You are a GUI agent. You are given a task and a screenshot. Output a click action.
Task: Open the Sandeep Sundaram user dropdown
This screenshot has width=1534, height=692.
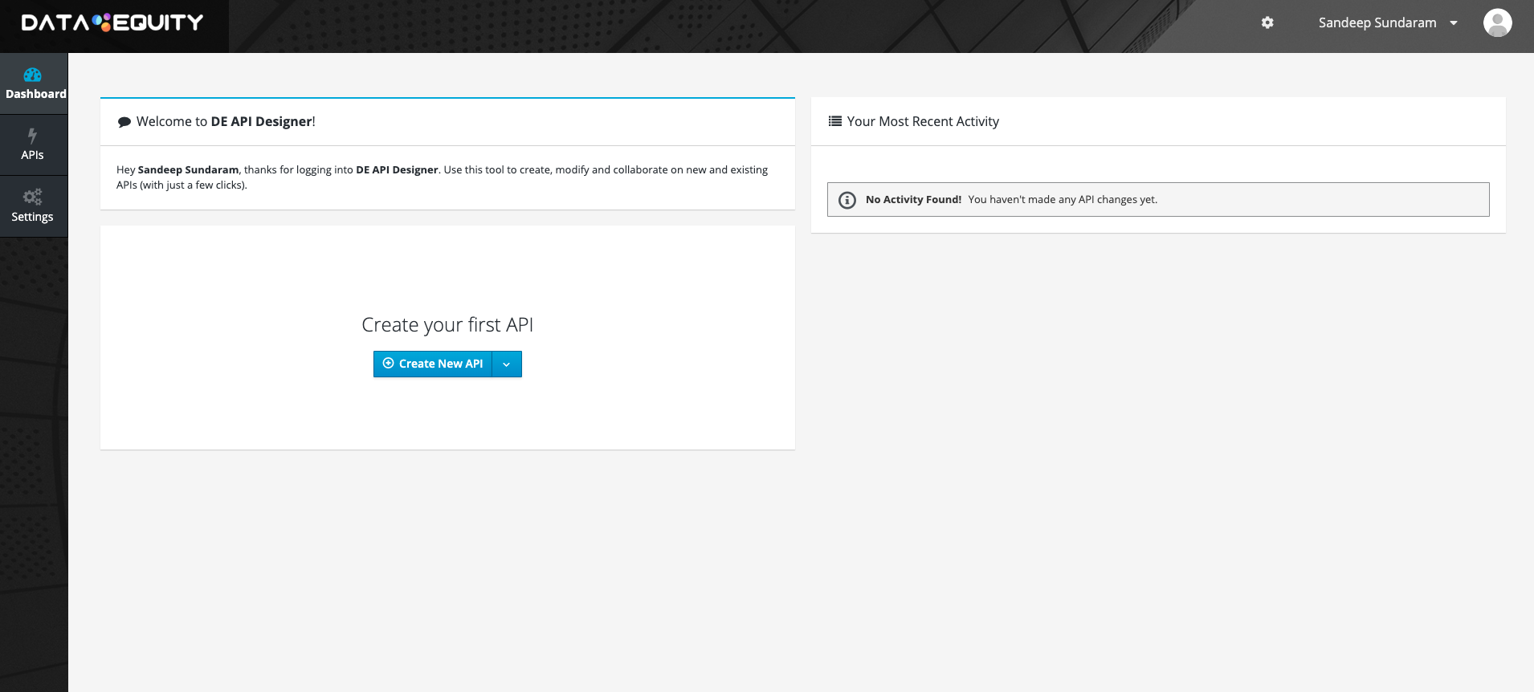click(x=1388, y=22)
